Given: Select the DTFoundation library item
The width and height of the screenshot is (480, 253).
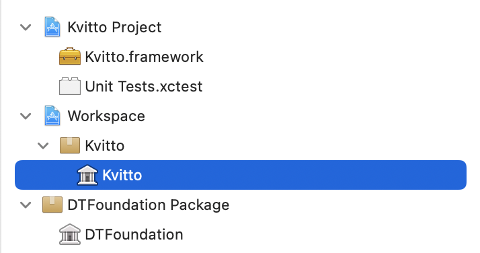Looking at the screenshot, I should click(x=134, y=235).
